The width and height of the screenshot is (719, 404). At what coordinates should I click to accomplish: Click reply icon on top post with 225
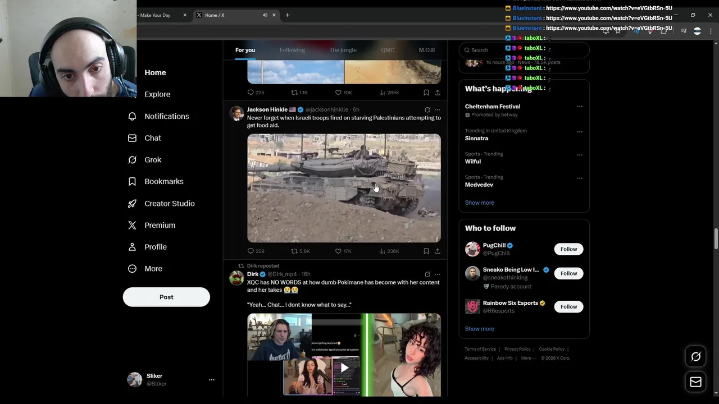[x=251, y=92]
